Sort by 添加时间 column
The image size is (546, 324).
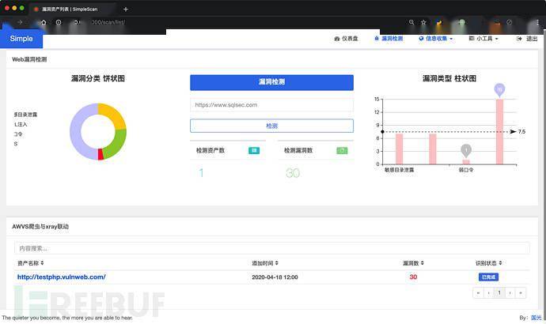(x=265, y=263)
